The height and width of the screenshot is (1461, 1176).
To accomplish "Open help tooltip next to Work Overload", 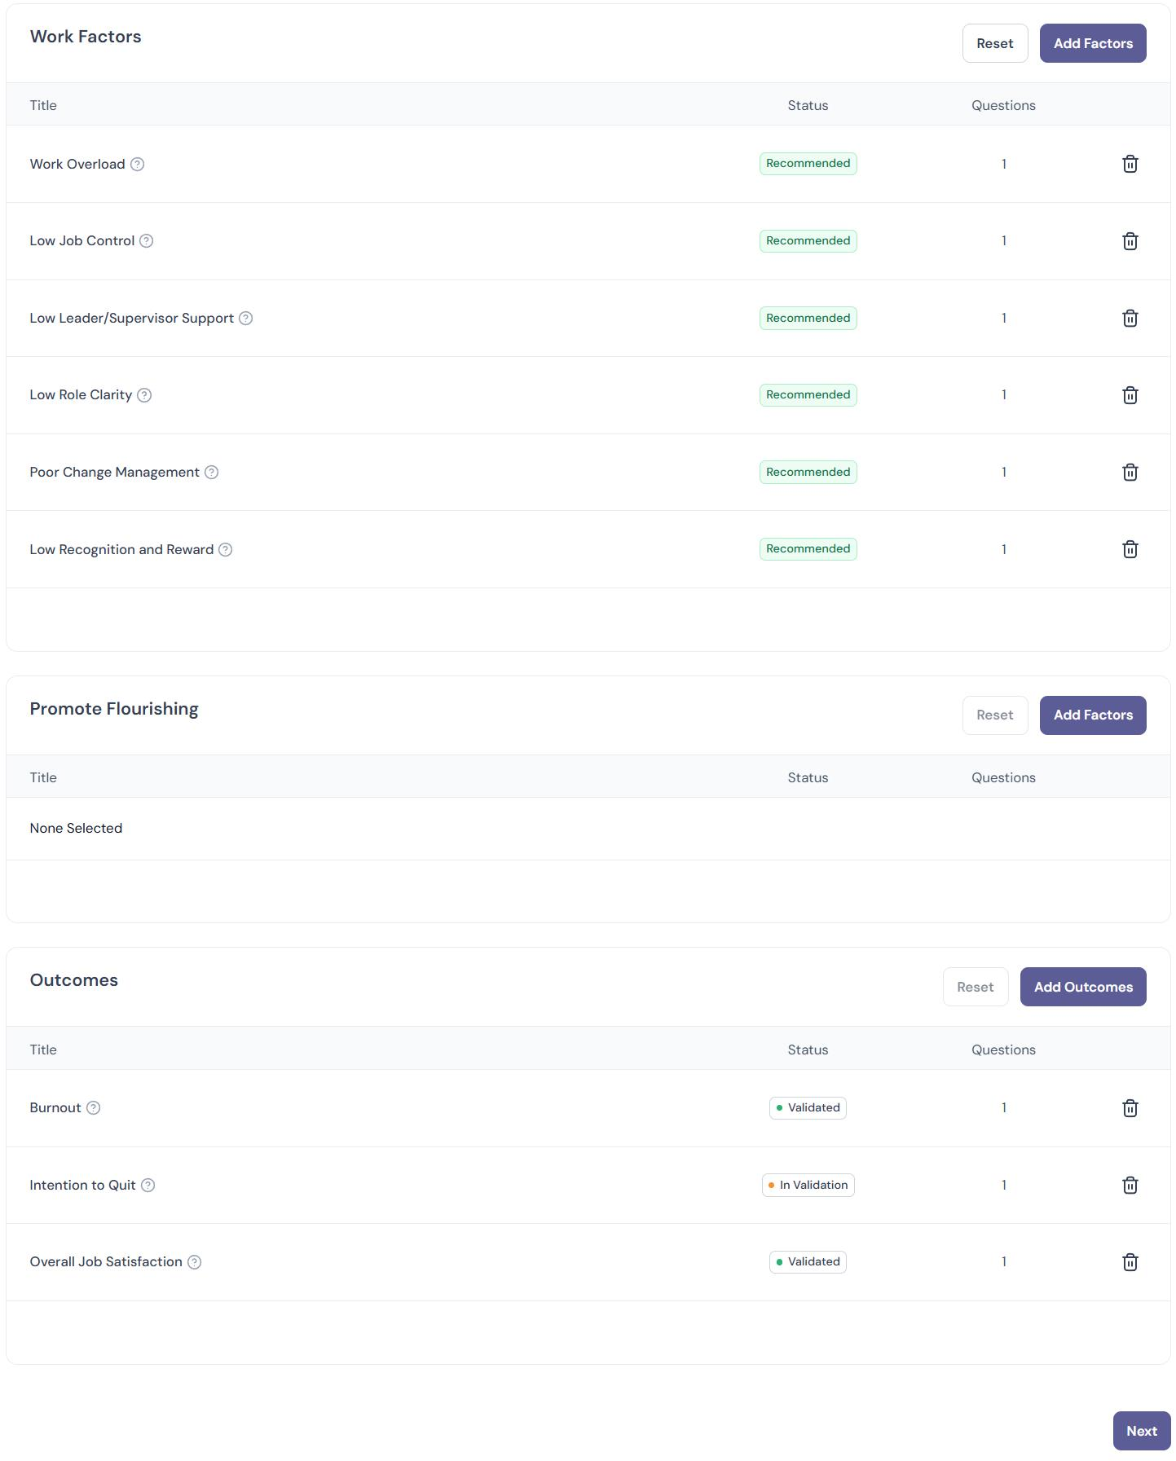I will point(138,164).
